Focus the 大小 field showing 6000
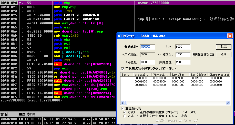The image size is (235, 125). pyautogui.click(x=183, y=47)
